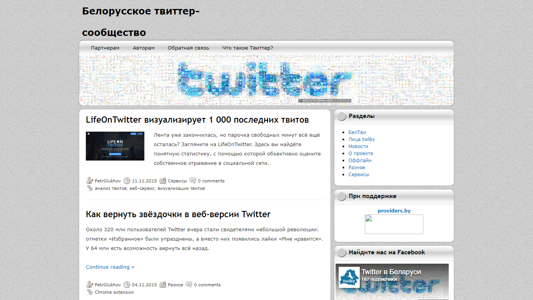Open БелТви section in sidebar
Screen dimensions: 533x300
point(357,132)
